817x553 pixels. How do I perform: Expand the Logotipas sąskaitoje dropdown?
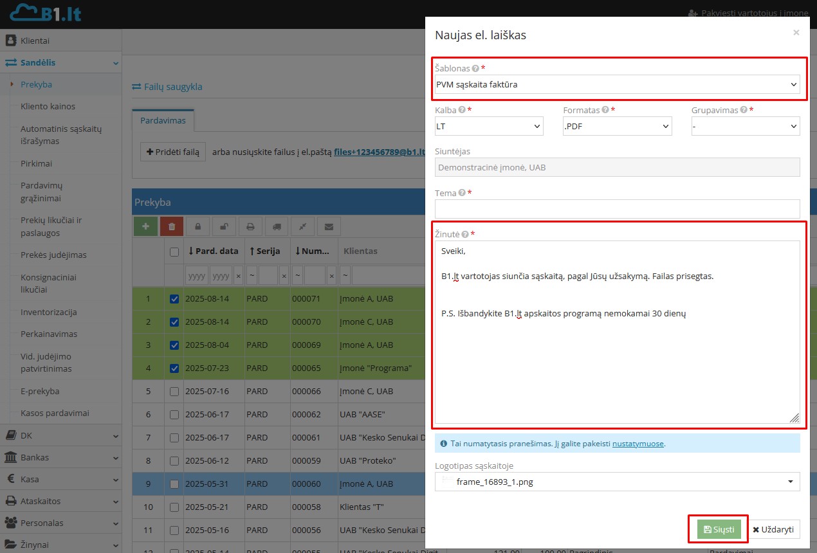coord(617,482)
